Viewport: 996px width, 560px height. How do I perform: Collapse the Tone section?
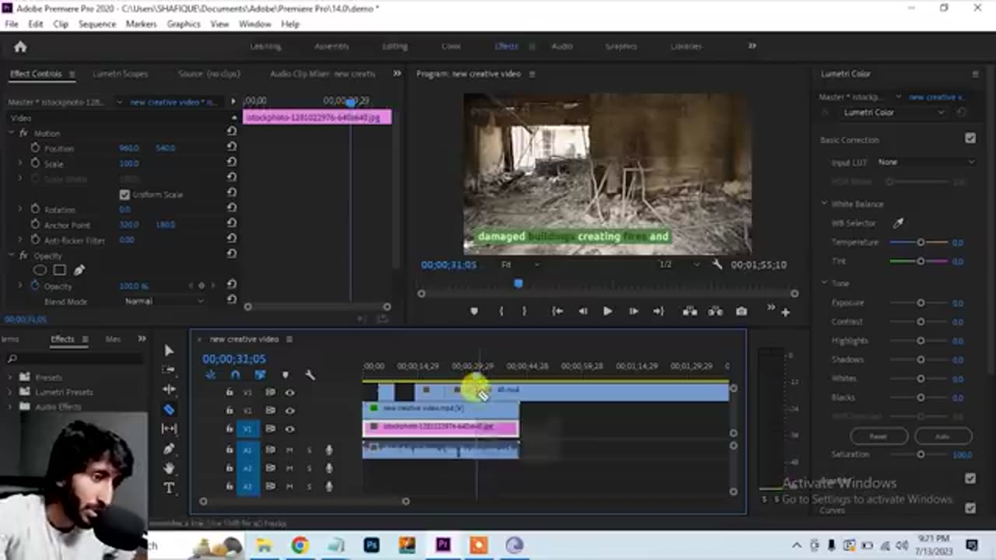tap(824, 283)
